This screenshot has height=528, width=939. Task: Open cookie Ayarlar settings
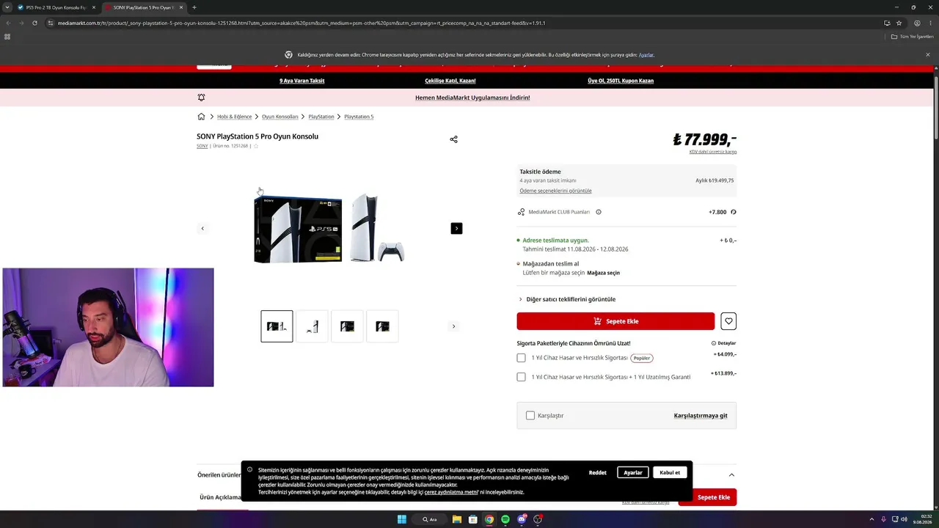[x=633, y=472]
